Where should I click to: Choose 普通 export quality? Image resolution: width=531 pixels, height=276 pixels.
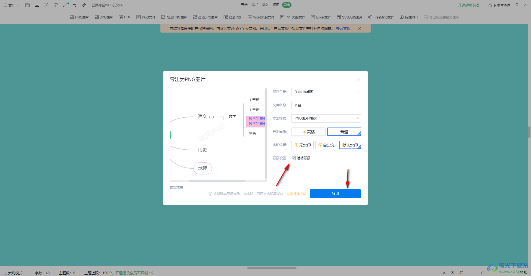344,132
